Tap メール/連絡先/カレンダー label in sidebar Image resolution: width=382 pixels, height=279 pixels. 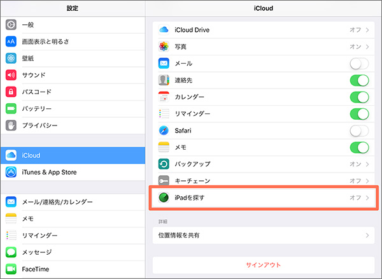[x=57, y=202]
